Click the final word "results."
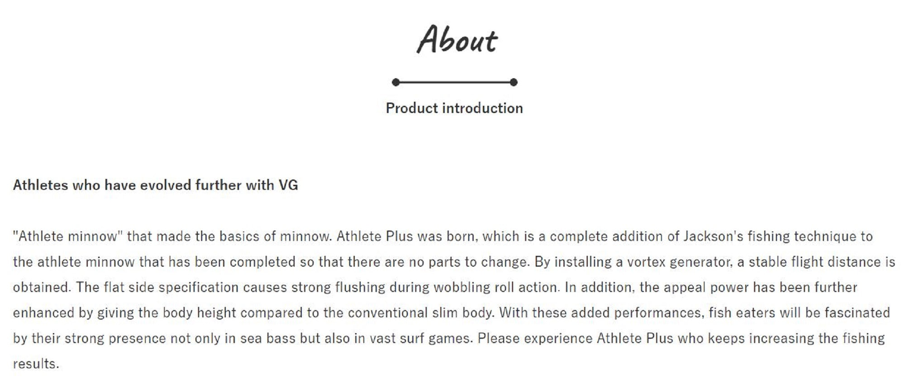Viewport: 905px width, 386px height. point(36,364)
